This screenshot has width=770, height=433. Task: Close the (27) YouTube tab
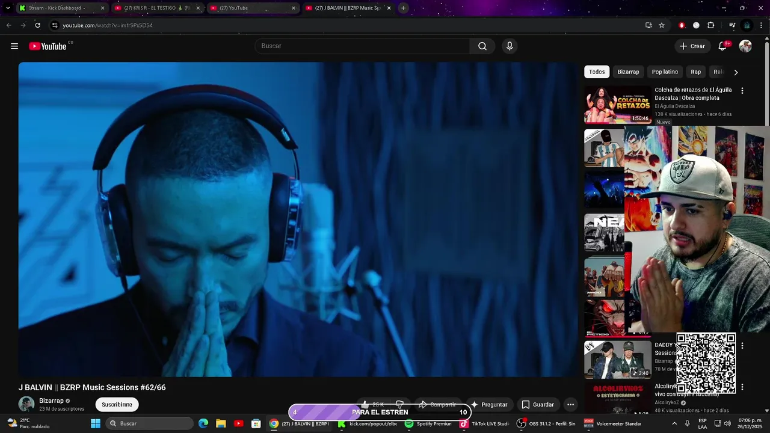click(x=294, y=8)
